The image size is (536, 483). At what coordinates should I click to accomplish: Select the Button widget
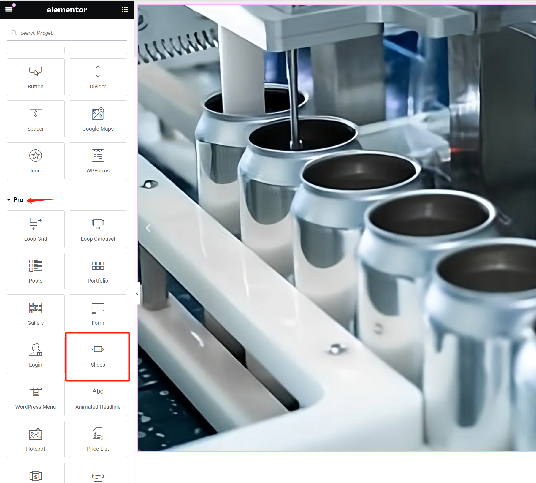(x=36, y=77)
